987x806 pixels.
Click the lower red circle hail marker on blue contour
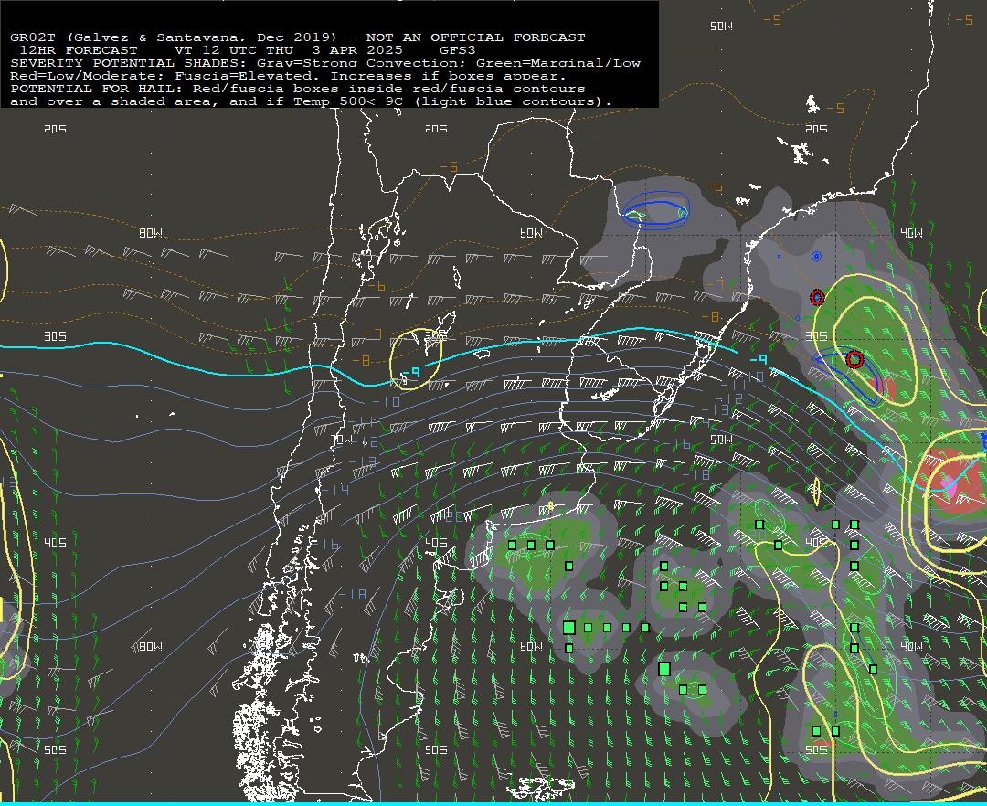click(854, 359)
